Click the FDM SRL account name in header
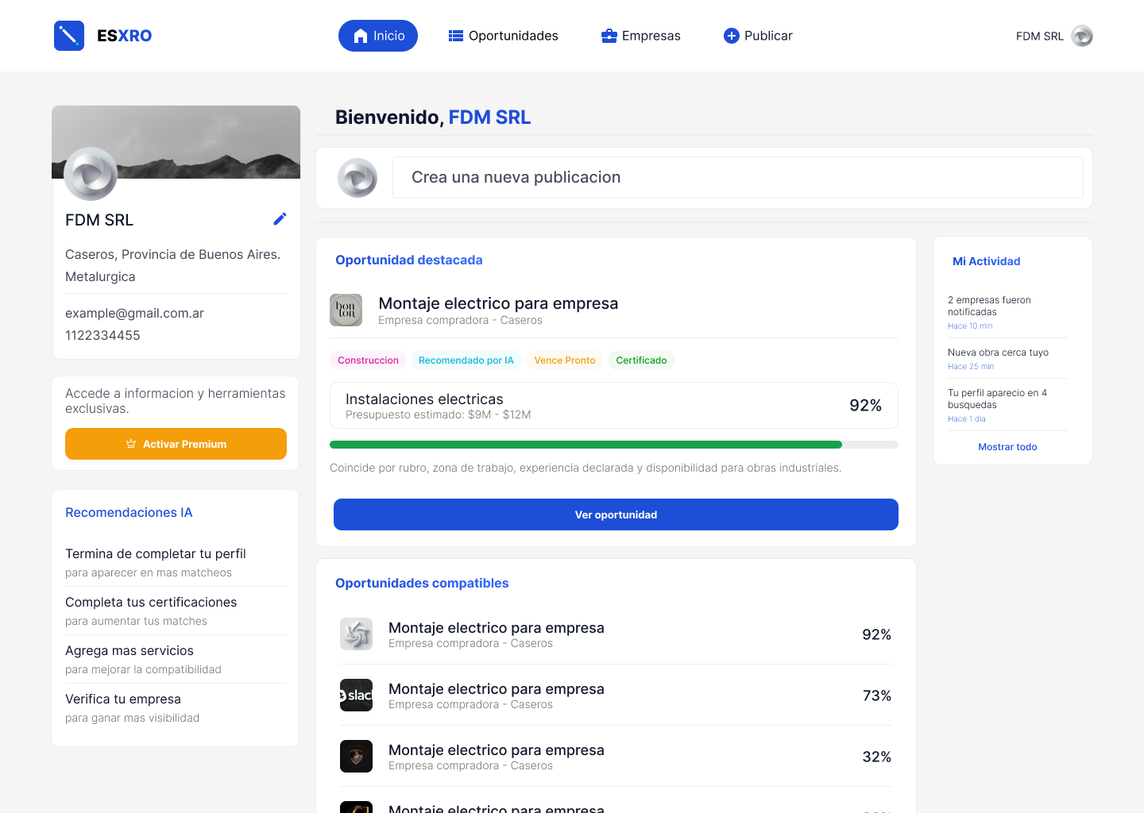This screenshot has height=813, width=1144. 1040,37
